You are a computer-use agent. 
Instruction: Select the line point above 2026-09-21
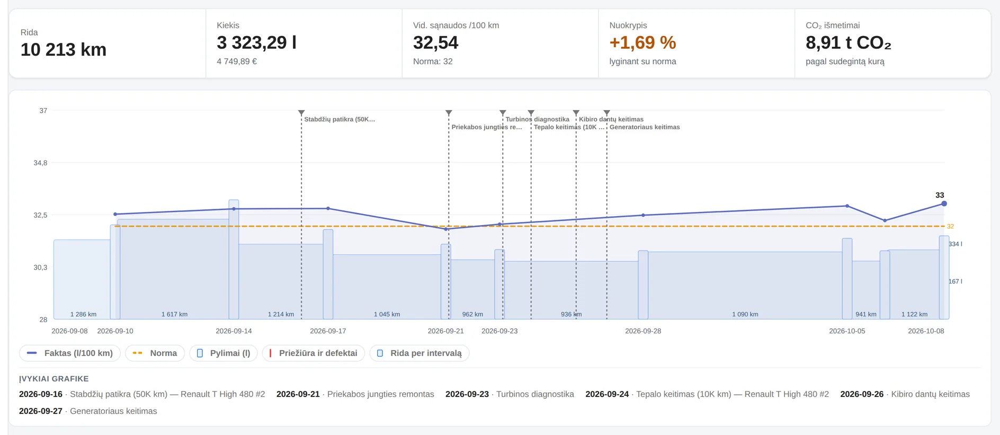(x=446, y=229)
